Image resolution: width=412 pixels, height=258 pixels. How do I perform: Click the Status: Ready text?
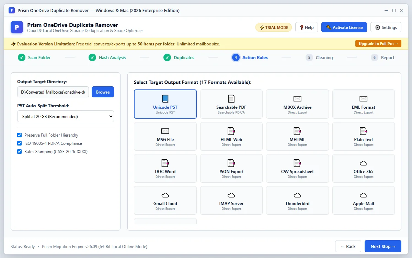point(23,247)
